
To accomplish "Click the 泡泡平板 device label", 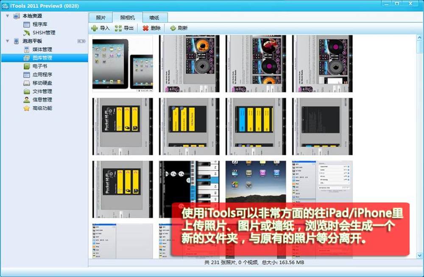I will coord(32,41).
